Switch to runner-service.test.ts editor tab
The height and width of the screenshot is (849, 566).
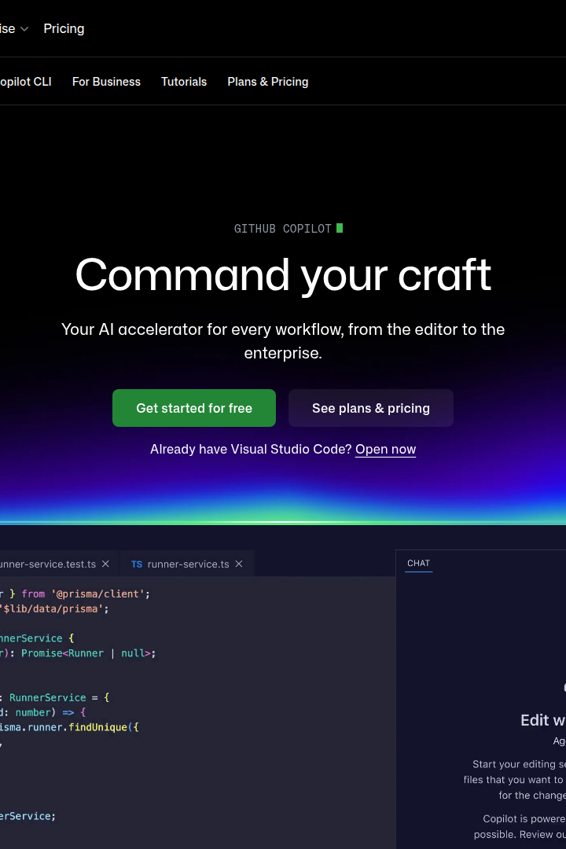(x=58, y=564)
